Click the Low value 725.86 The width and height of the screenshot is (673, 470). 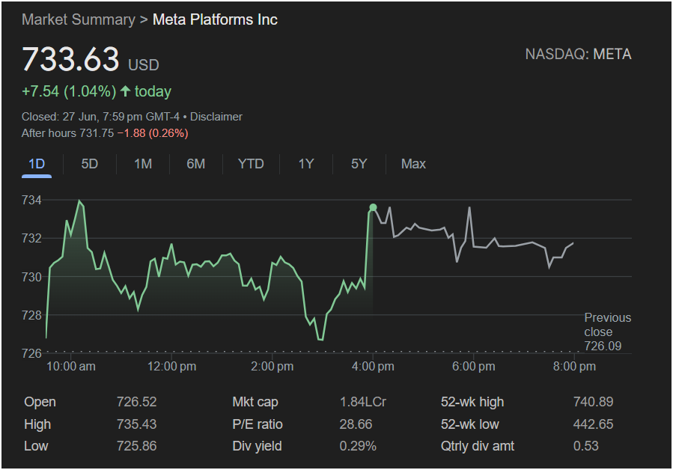click(x=136, y=446)
